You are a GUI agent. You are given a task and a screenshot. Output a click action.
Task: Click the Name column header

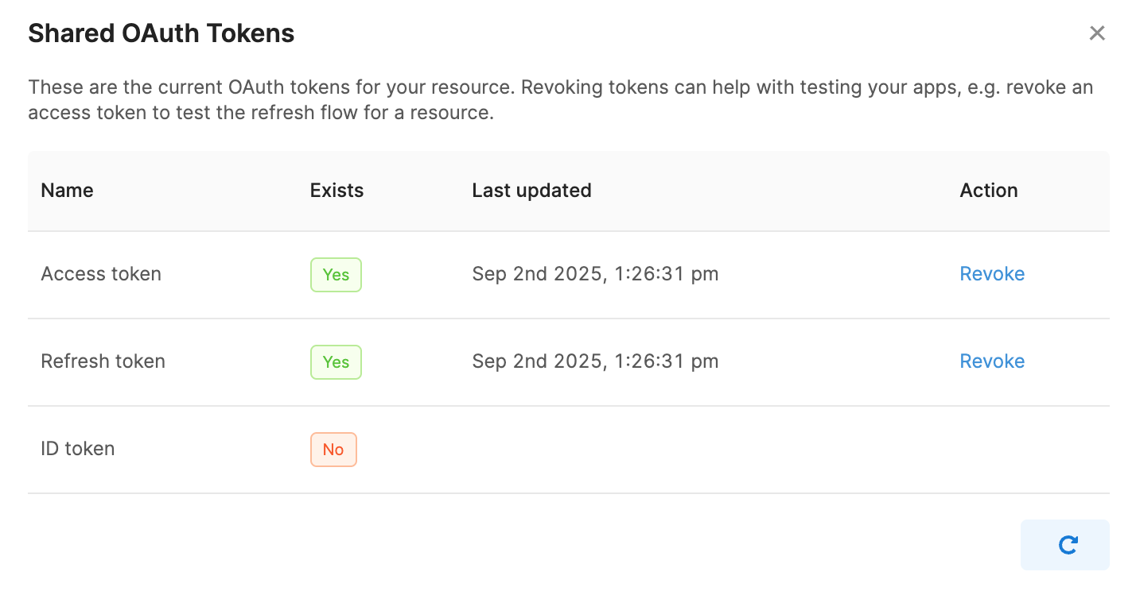click(67, 191)
